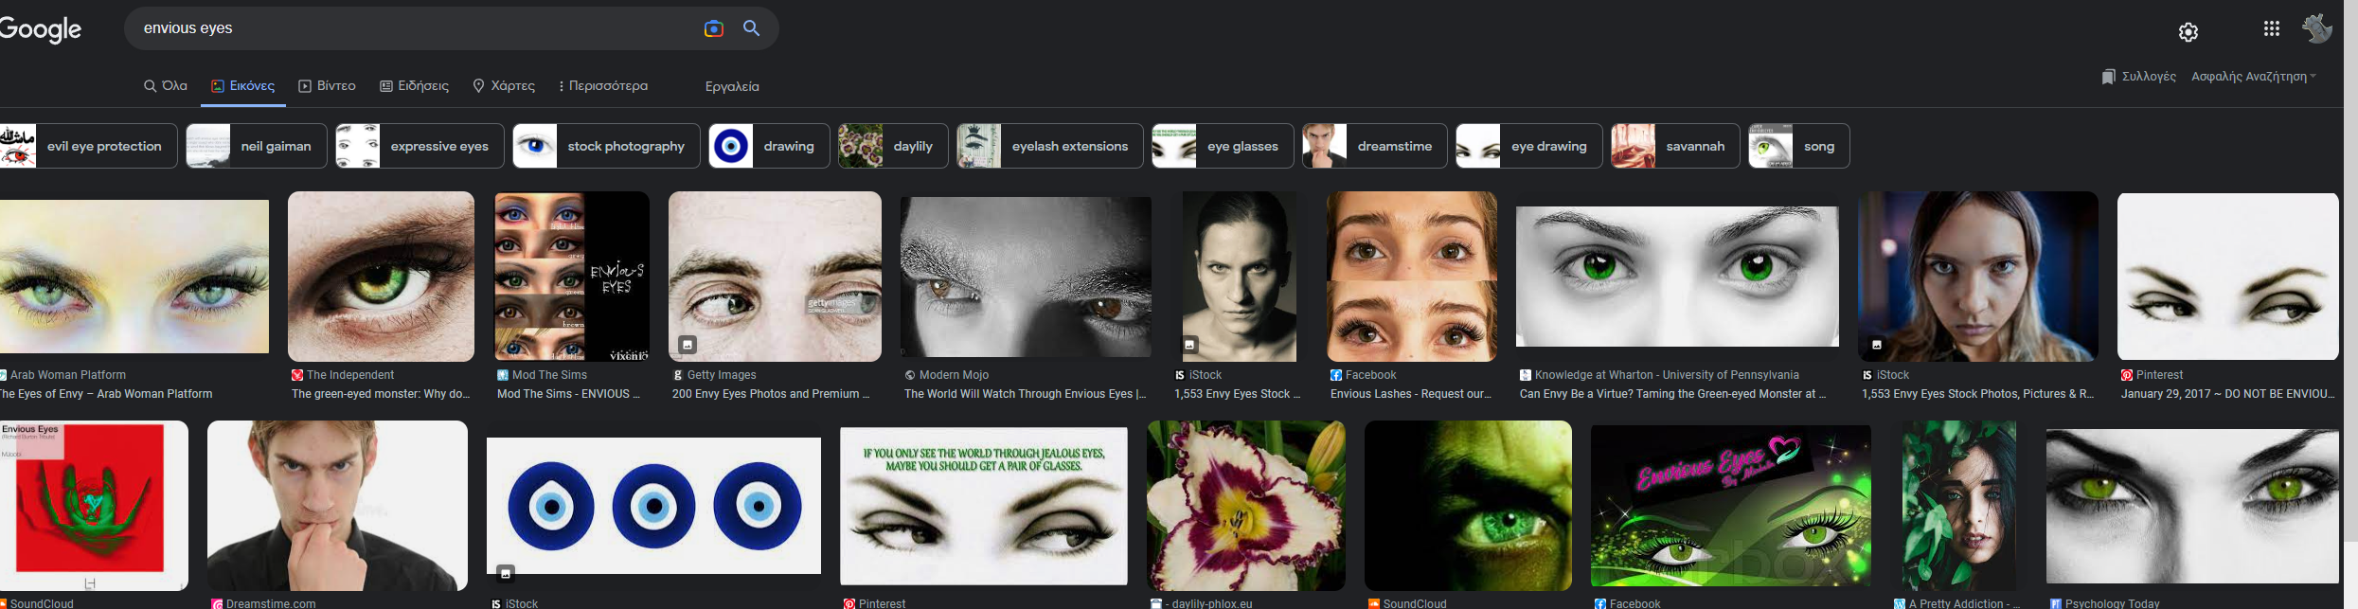Choose the daylily suggestion chip

(x=893, y=146)
